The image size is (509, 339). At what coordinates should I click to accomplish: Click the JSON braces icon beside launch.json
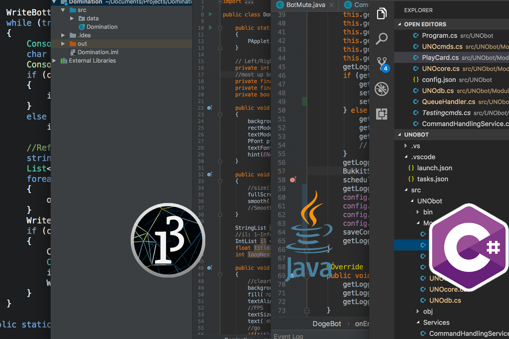(411, 168)
